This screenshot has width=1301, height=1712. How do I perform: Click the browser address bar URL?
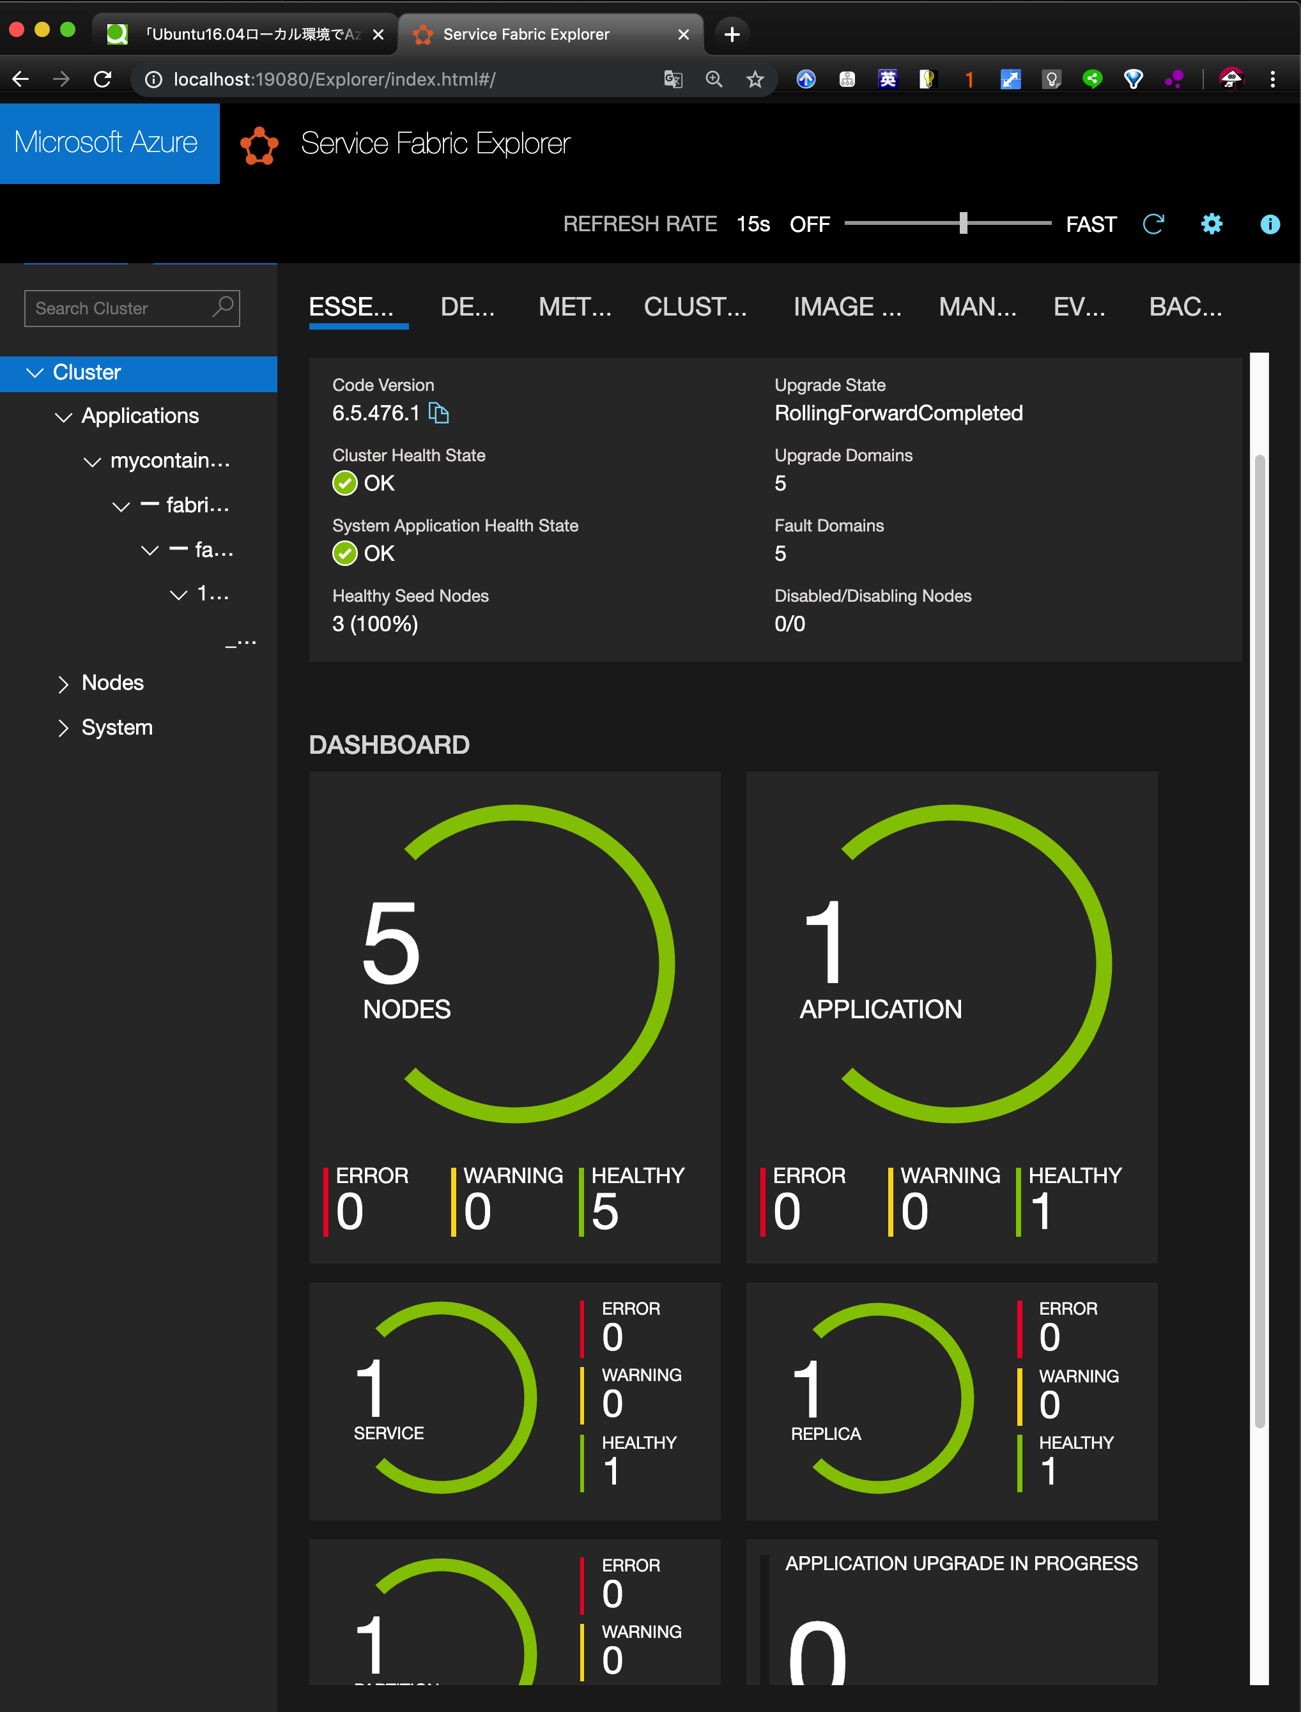point(335,79)
